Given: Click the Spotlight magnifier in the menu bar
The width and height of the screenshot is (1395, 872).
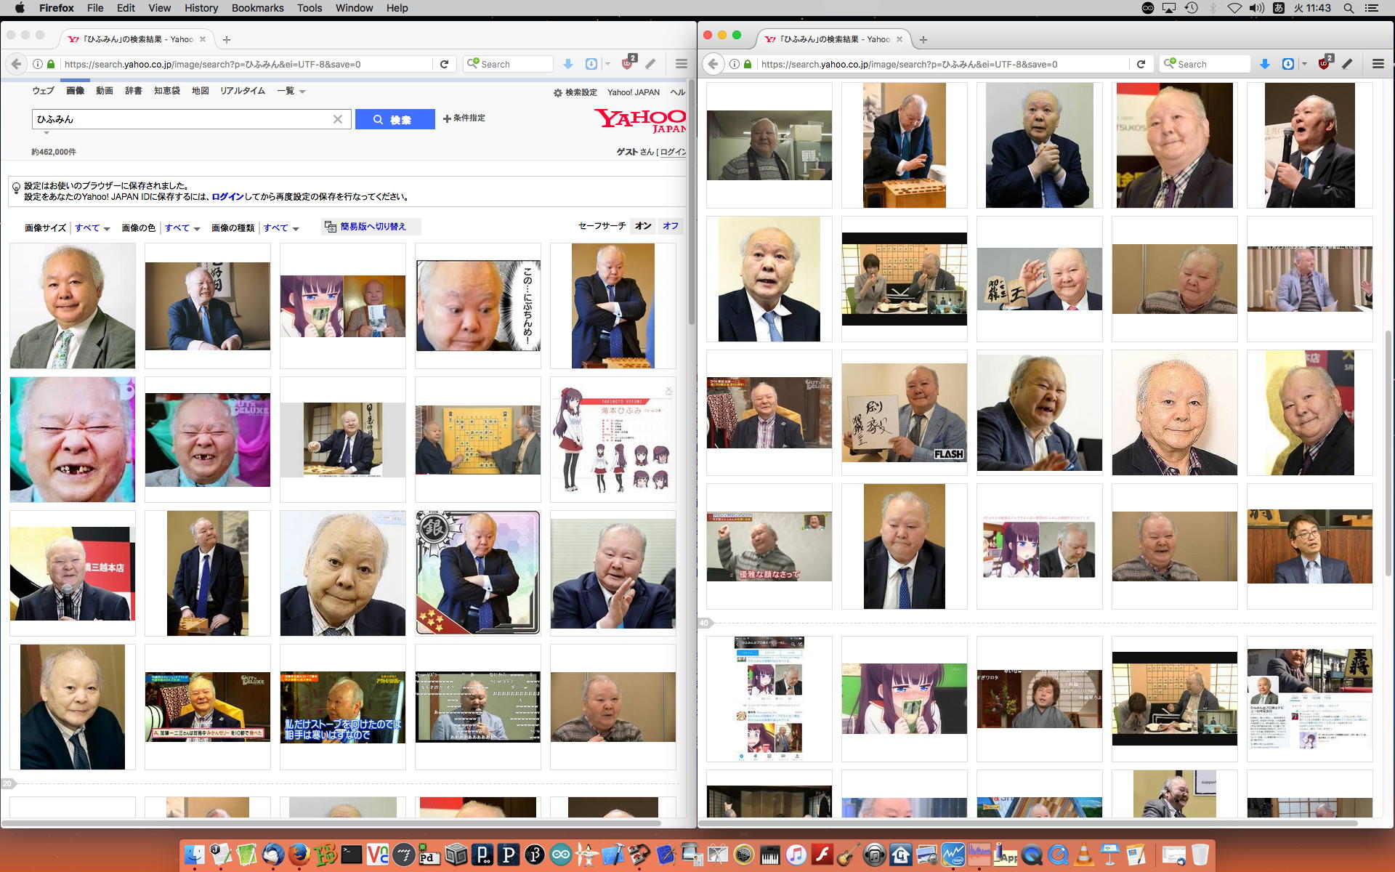Looking at the screenshot, I should click(x=1348, y=8).
